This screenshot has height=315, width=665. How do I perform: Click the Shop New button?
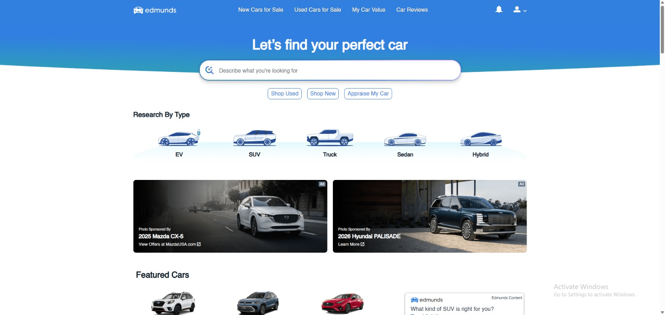click(323, 94)
